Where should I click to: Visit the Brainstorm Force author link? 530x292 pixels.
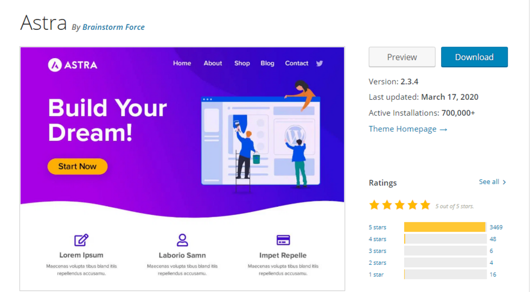click(113, 27)
